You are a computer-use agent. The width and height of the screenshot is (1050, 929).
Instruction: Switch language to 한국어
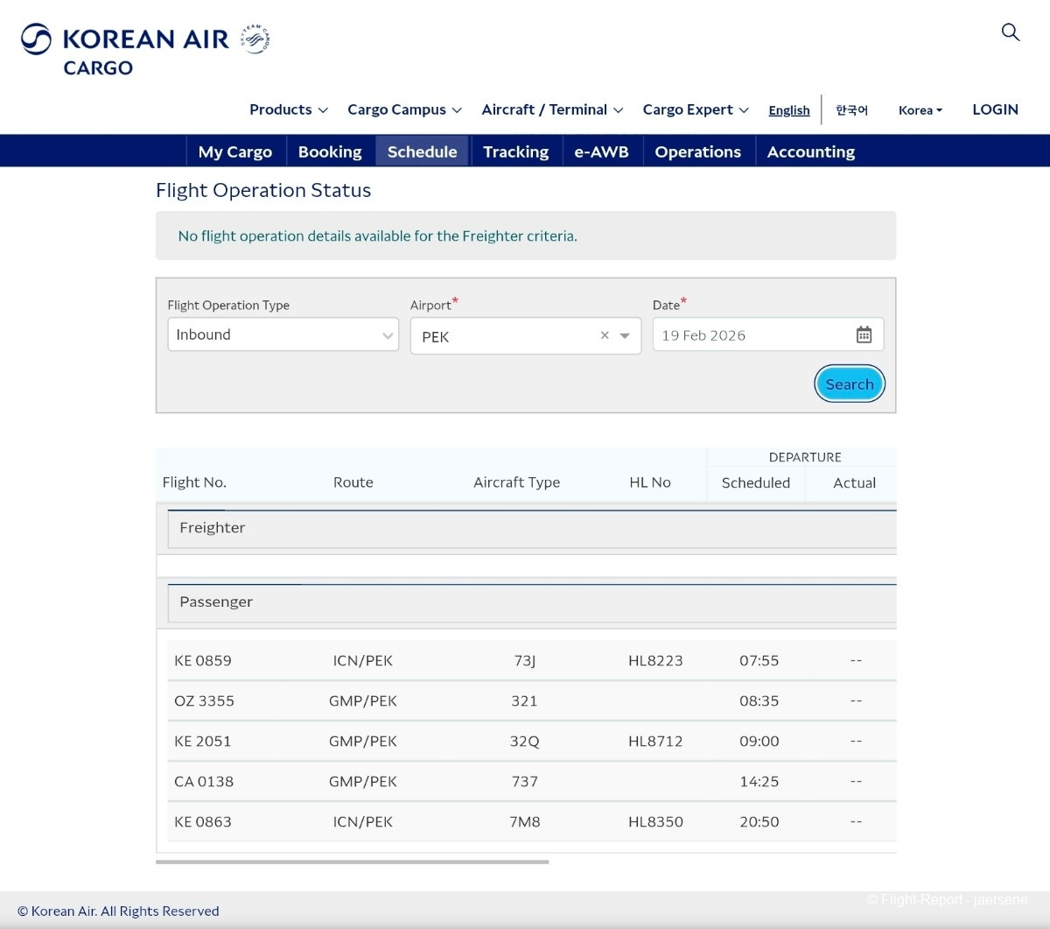(x=851, y=110)
